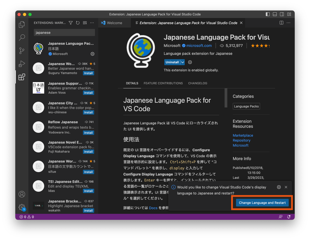Install Japanese Word Handler by Suguru Yamamoto
310x240 pixels.
coord(88,73)
